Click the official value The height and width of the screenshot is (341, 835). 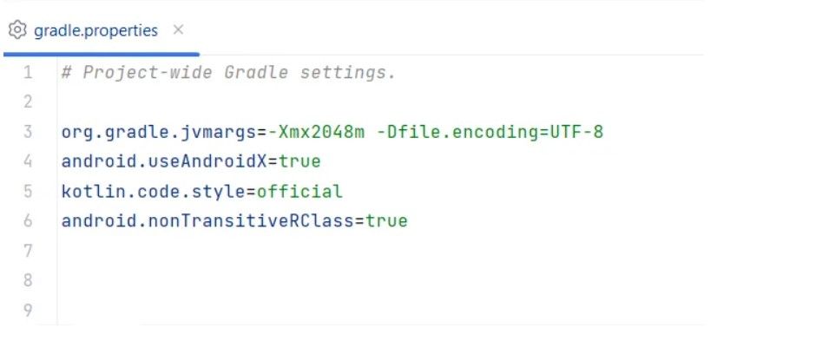pyautogui.click(x=299, y=192)
